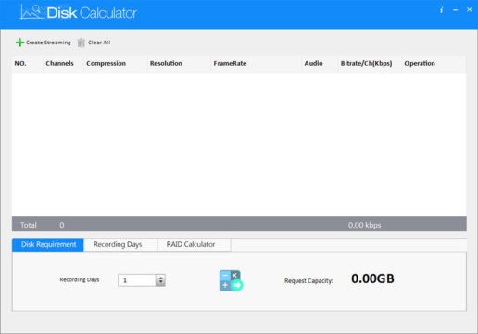Select the Disk Requirement tab

(x=48, y=244)
